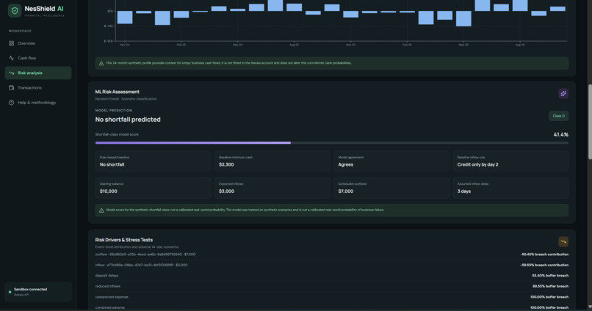The height and width of the screenshot is (311, 592).
Task: Click the outflow $7,000 driver row
Action: pyautogui.click(x=332, y=255)
